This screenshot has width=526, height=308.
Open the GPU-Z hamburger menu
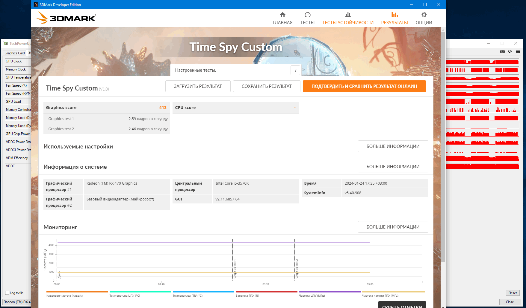pos(518,51)
